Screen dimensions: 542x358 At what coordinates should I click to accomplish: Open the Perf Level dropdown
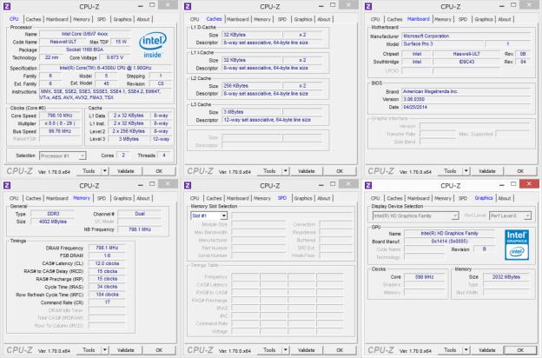[x=510, y=215]
